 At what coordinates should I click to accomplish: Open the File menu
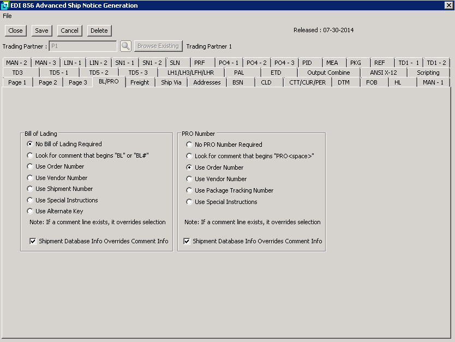point(7,16)
